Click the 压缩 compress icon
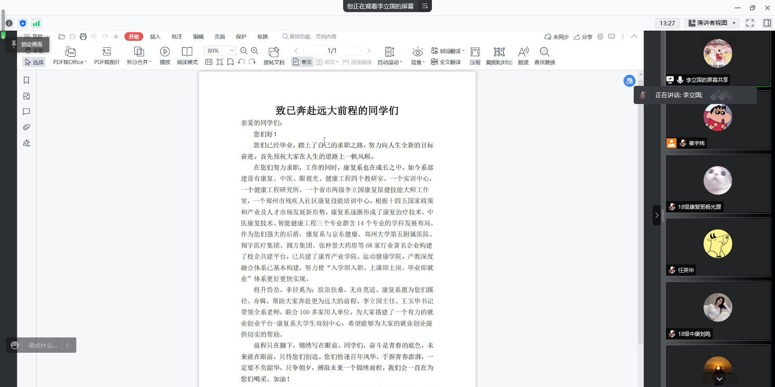 475,52
